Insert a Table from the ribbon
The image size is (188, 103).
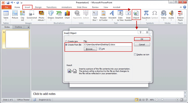click(x=6, y=16)
